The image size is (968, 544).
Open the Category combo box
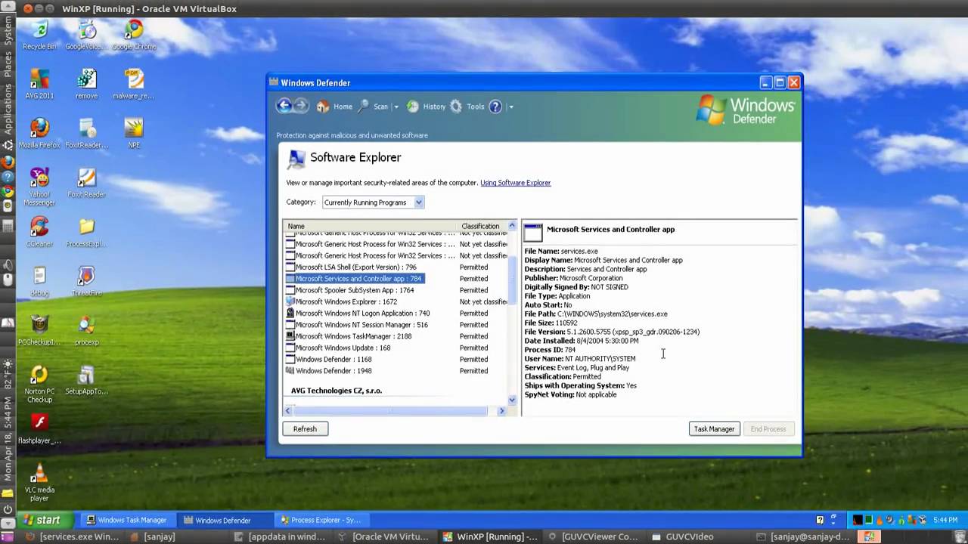point(373,202)
